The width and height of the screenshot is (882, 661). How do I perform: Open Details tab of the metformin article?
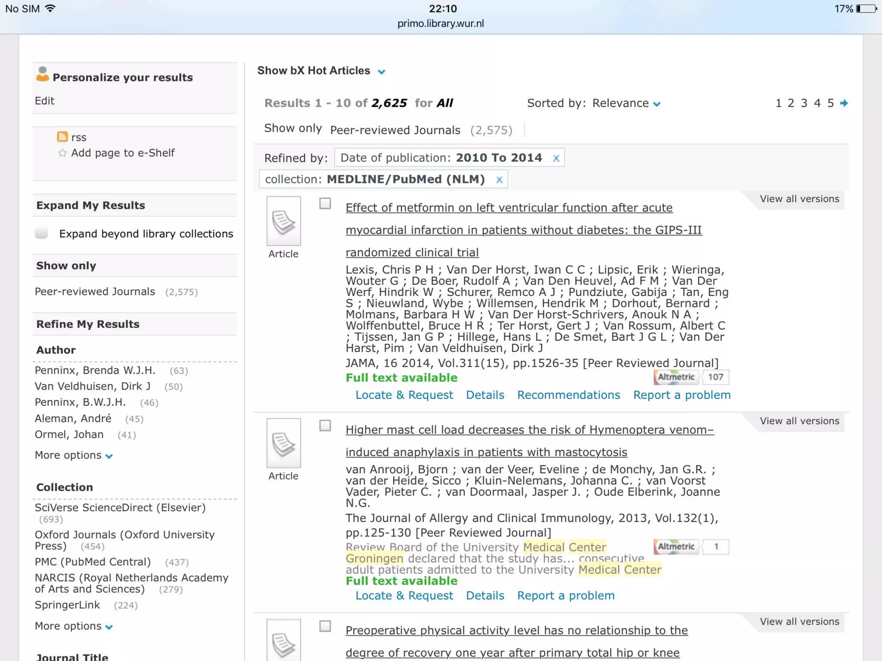tap(485, 395)
